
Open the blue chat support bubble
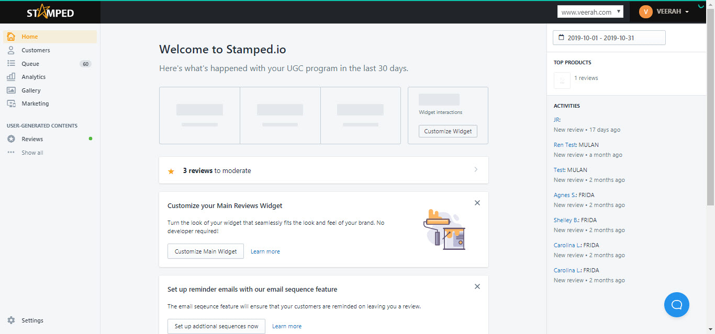point(677,305)
